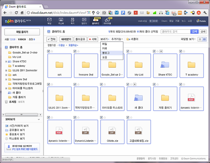Open the 보내기 dropdown
Viewport: 210px width, 163px height.
click(x=105, y=39)
